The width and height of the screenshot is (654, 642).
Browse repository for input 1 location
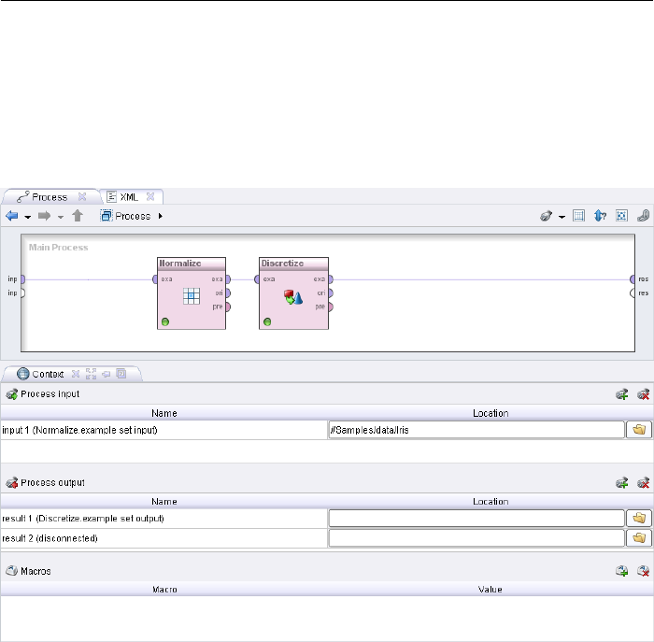pos(639,430)
